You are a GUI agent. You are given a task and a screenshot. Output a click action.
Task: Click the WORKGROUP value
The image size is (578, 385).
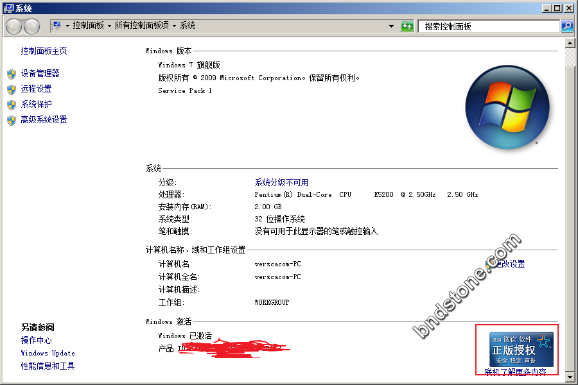click(x=272, y=302)
